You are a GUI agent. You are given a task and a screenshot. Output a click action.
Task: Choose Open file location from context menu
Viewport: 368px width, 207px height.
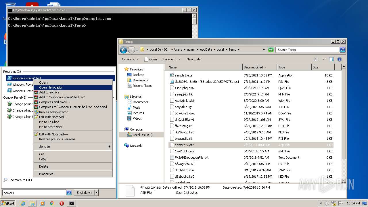(73, 87)
